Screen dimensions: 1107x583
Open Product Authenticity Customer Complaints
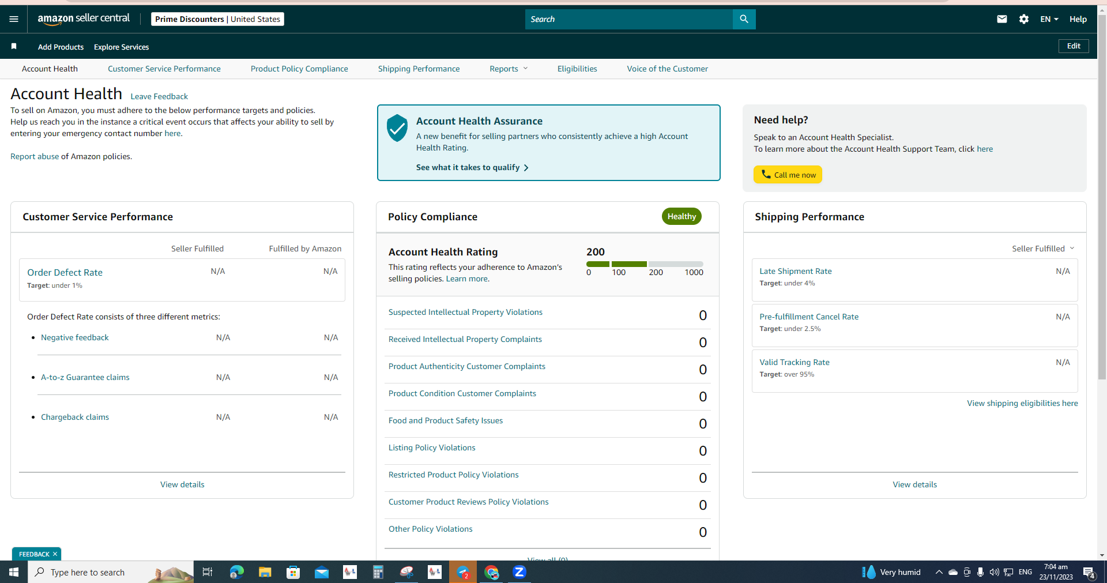[x=467, y=366]
